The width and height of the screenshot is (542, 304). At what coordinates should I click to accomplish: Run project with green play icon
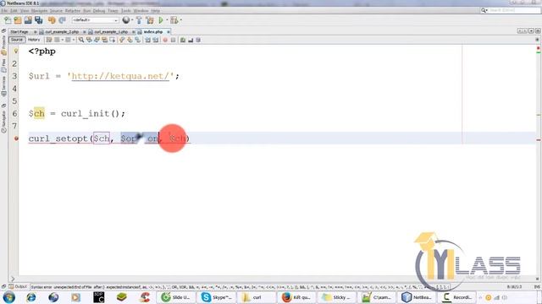pos(161,20)
